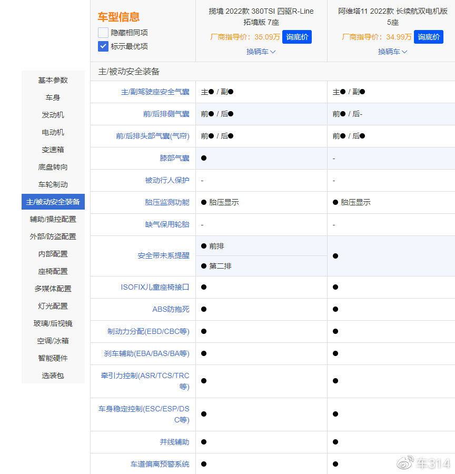
Task: Select 灯光配置 in sidebar
Action: point(53,306)
